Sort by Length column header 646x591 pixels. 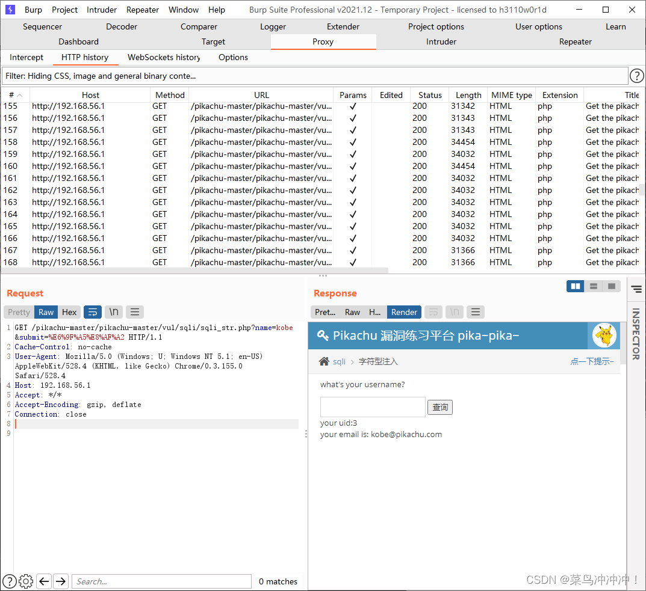tap(468, 95)
